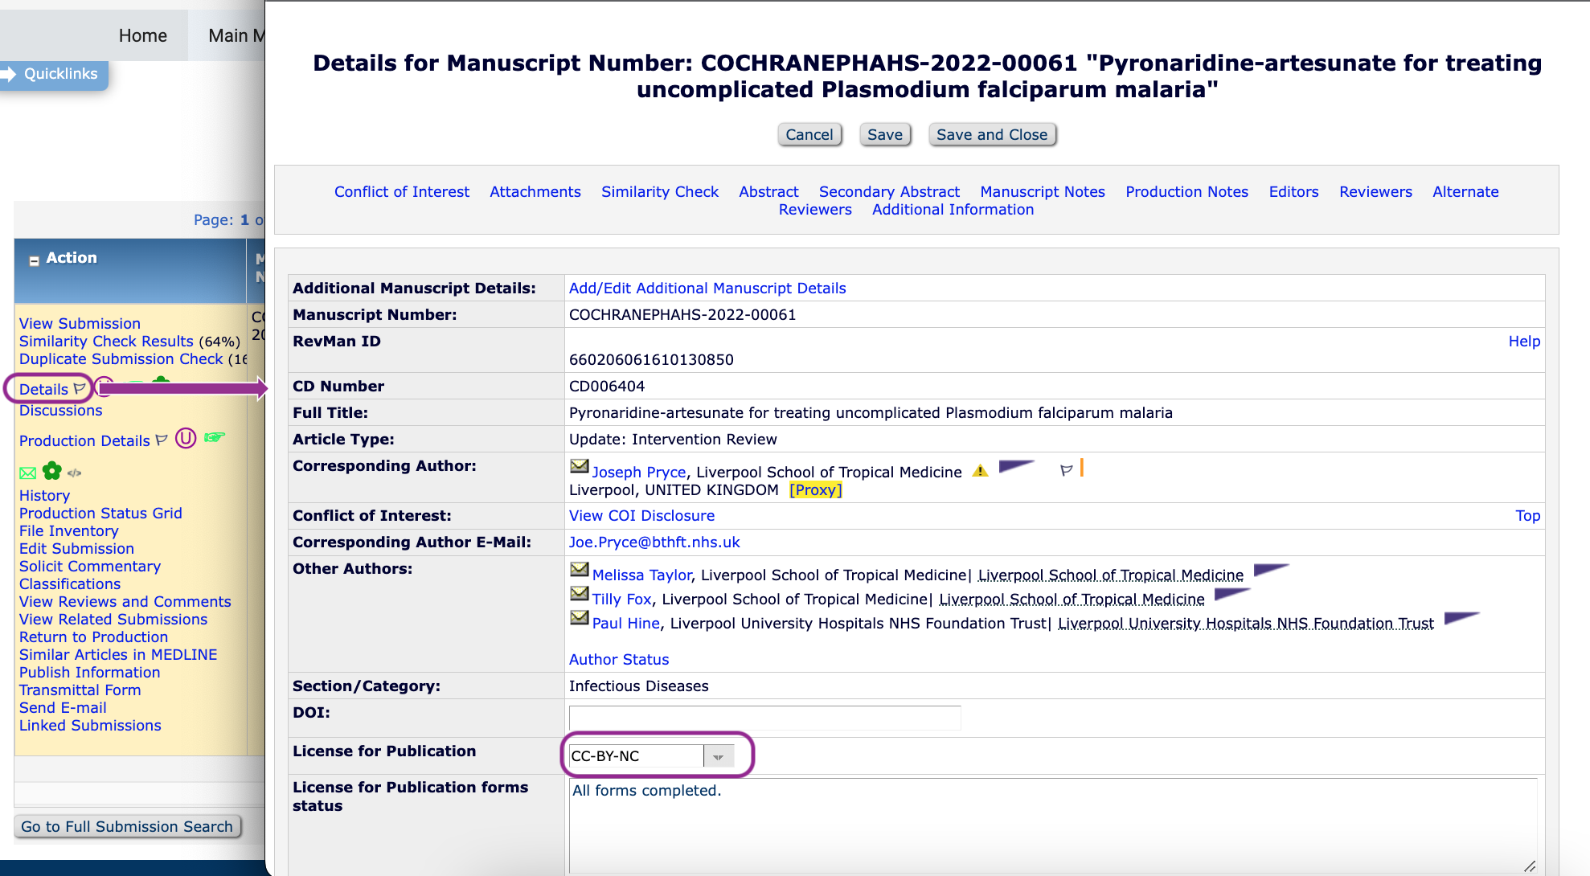The image size is (1590, 876).
Task: Click the envelope icon next to Melissa Taylor
Action: pos(579,569)
